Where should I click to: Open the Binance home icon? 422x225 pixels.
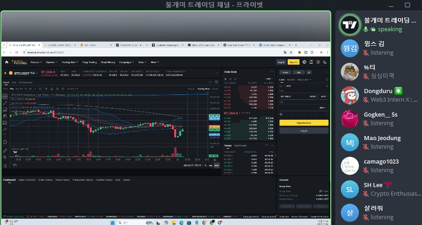tap(7, 62)
